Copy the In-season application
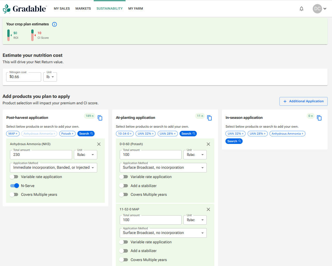The width and height of the screenshot is (332, 266). (319, 118)
